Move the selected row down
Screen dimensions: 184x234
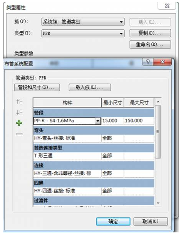[x=19, y=112]
